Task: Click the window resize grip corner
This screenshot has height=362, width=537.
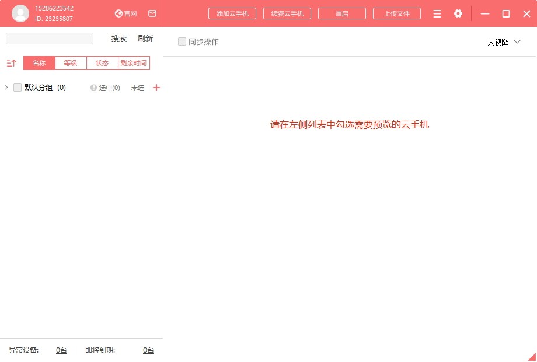Action: point(532,357)
